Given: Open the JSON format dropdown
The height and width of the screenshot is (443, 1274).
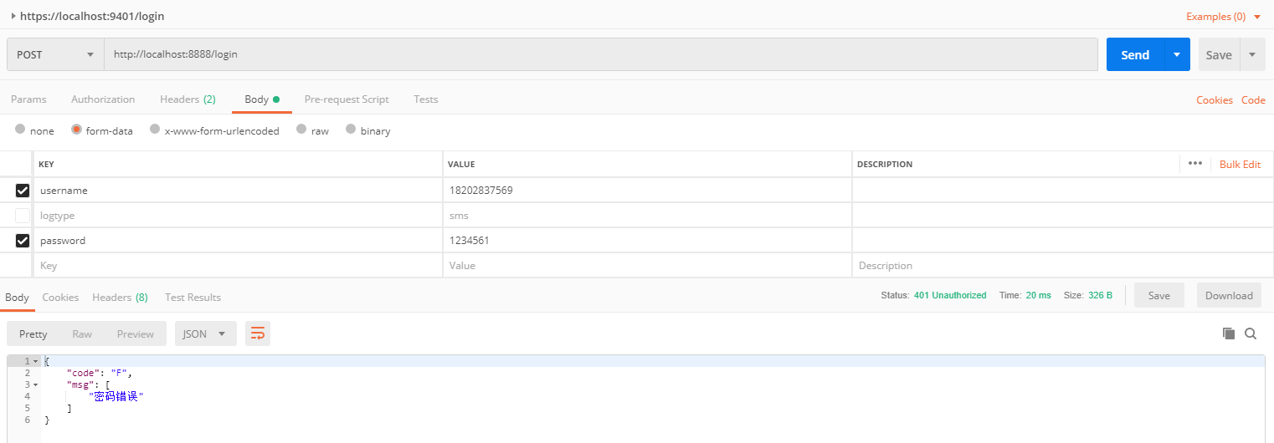Looking at the screenshot, I should [x=205, y=334].
